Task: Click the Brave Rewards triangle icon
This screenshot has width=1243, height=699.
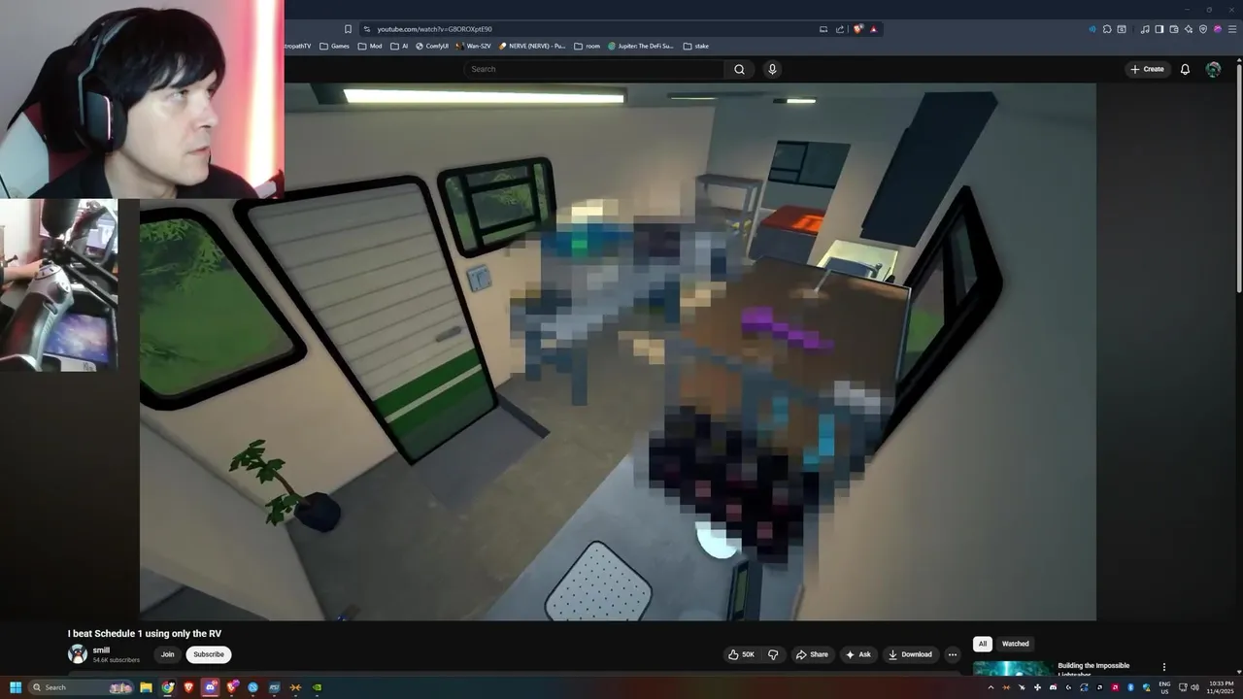Action: (873, 29)
